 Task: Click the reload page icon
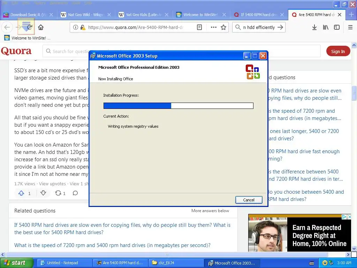point(30,27)
